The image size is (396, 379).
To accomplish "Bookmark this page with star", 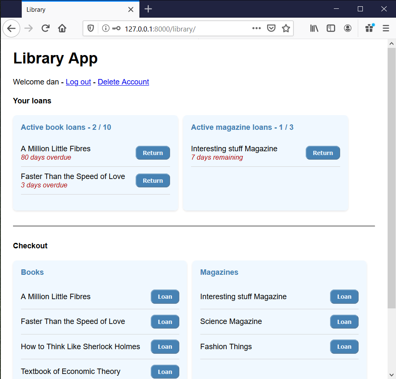I will pos(286,28).
